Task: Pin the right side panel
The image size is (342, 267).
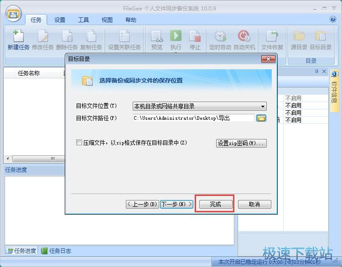Action: click(x=317, y=72)
